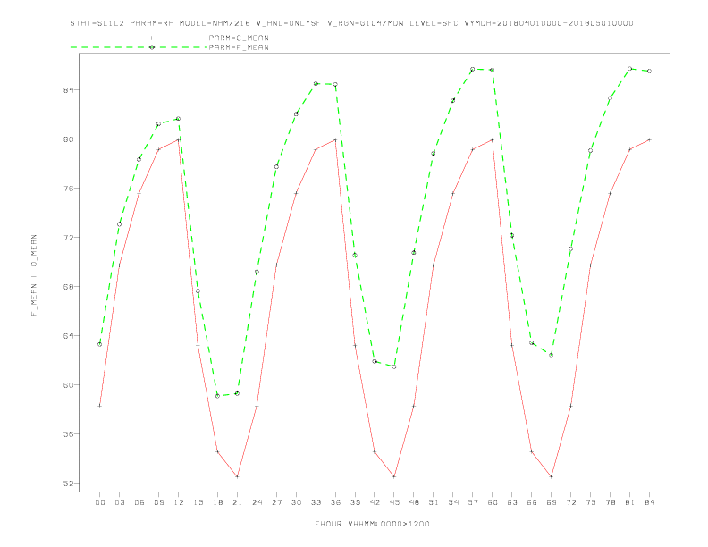
Task: Select red O_MEAN data point at hour 45
Action: 394,476
